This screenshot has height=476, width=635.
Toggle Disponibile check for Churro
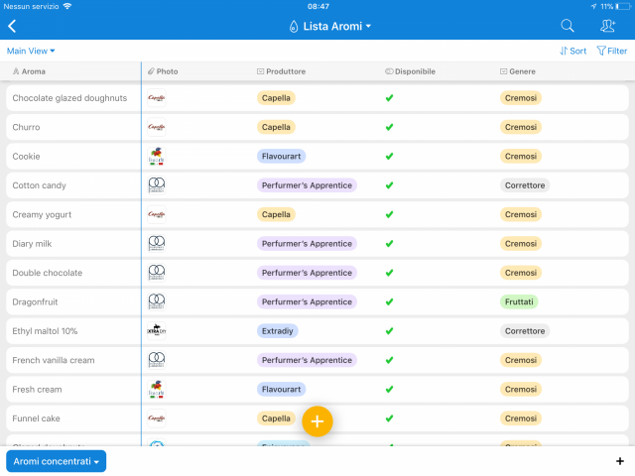[x=389, y=127]
